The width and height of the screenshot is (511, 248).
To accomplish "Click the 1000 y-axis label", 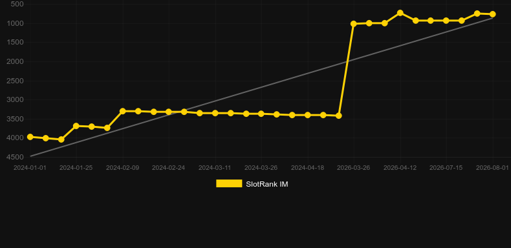I will (16, 23).
